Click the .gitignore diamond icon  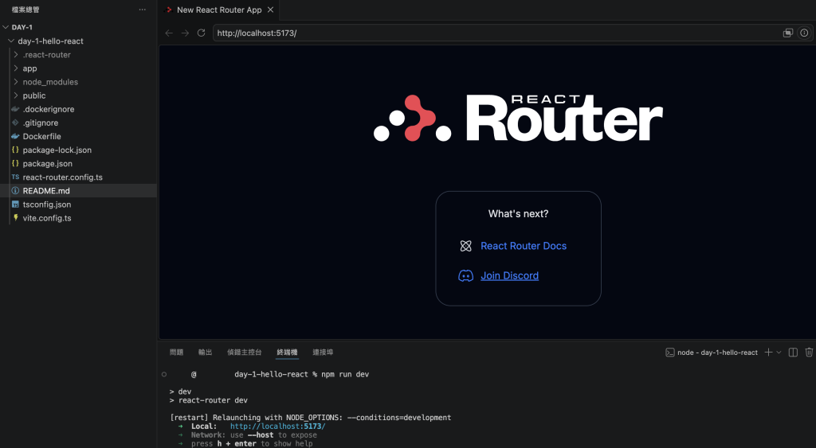(x=15, y=123)
